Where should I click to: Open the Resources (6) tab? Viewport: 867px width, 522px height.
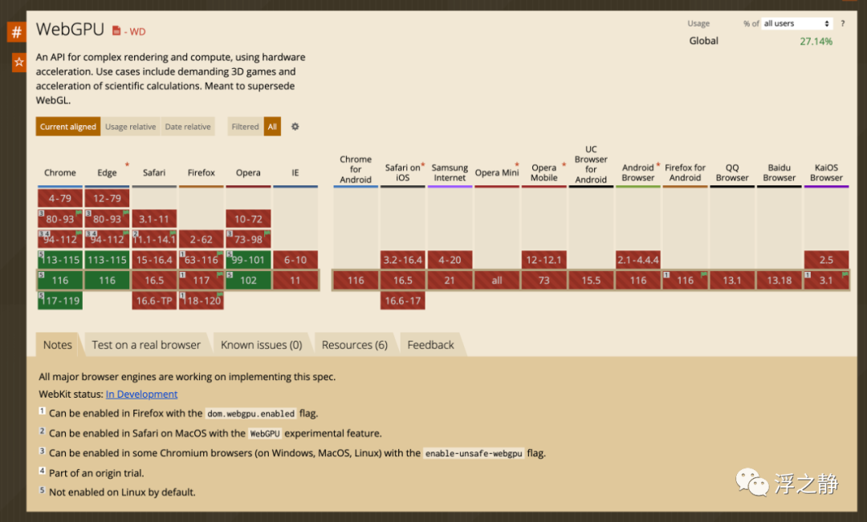355,345
